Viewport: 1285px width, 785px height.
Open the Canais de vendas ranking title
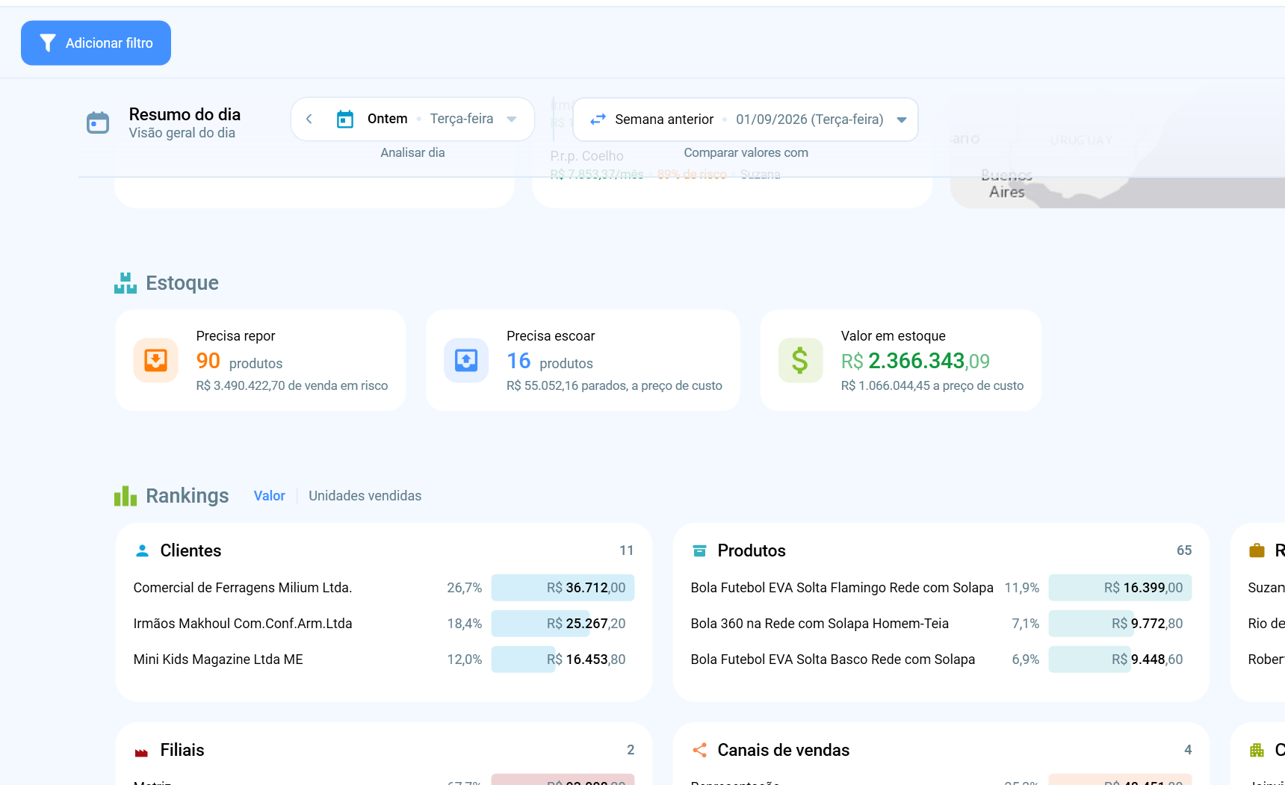click(x=783, y=750)
